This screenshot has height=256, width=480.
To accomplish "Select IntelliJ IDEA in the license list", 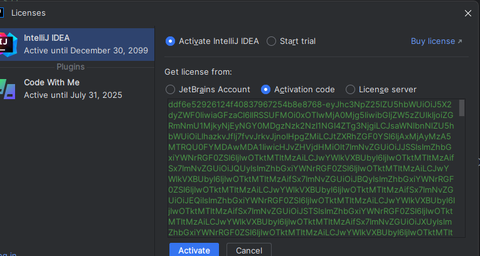I will 77,45.
